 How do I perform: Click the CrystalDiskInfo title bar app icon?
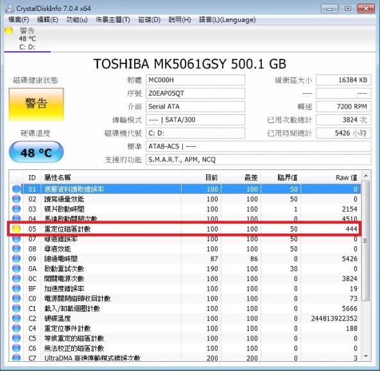click(x=10, y=8)
